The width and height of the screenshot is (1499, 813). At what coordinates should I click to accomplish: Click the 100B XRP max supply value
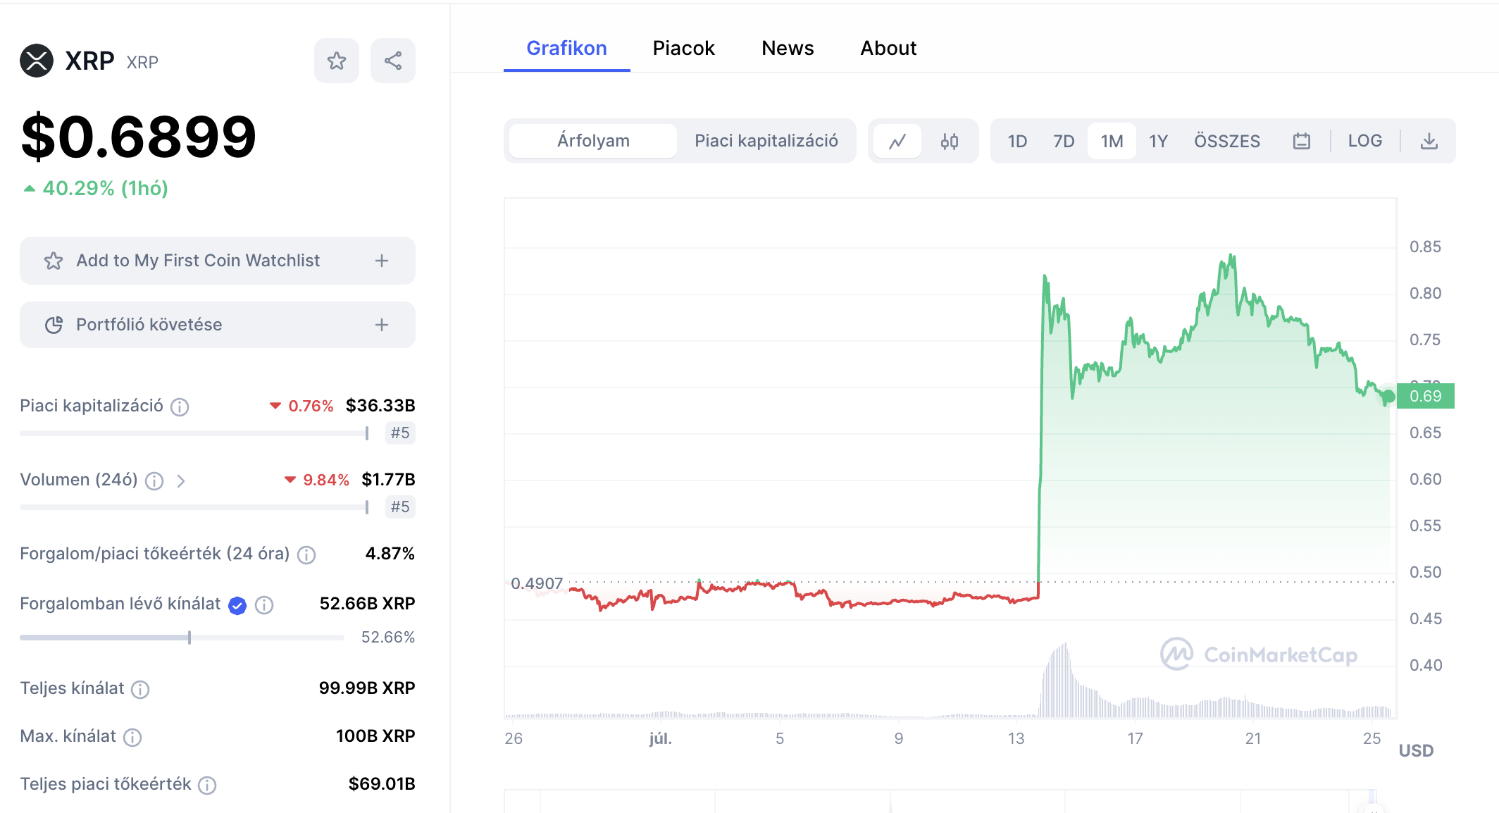point(375,736)
